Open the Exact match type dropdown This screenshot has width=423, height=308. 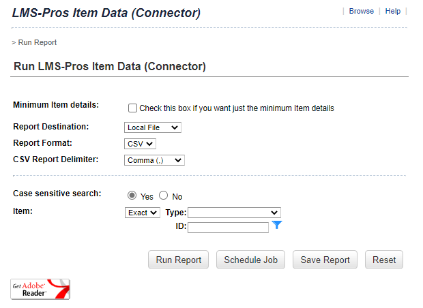pos(143,213)
